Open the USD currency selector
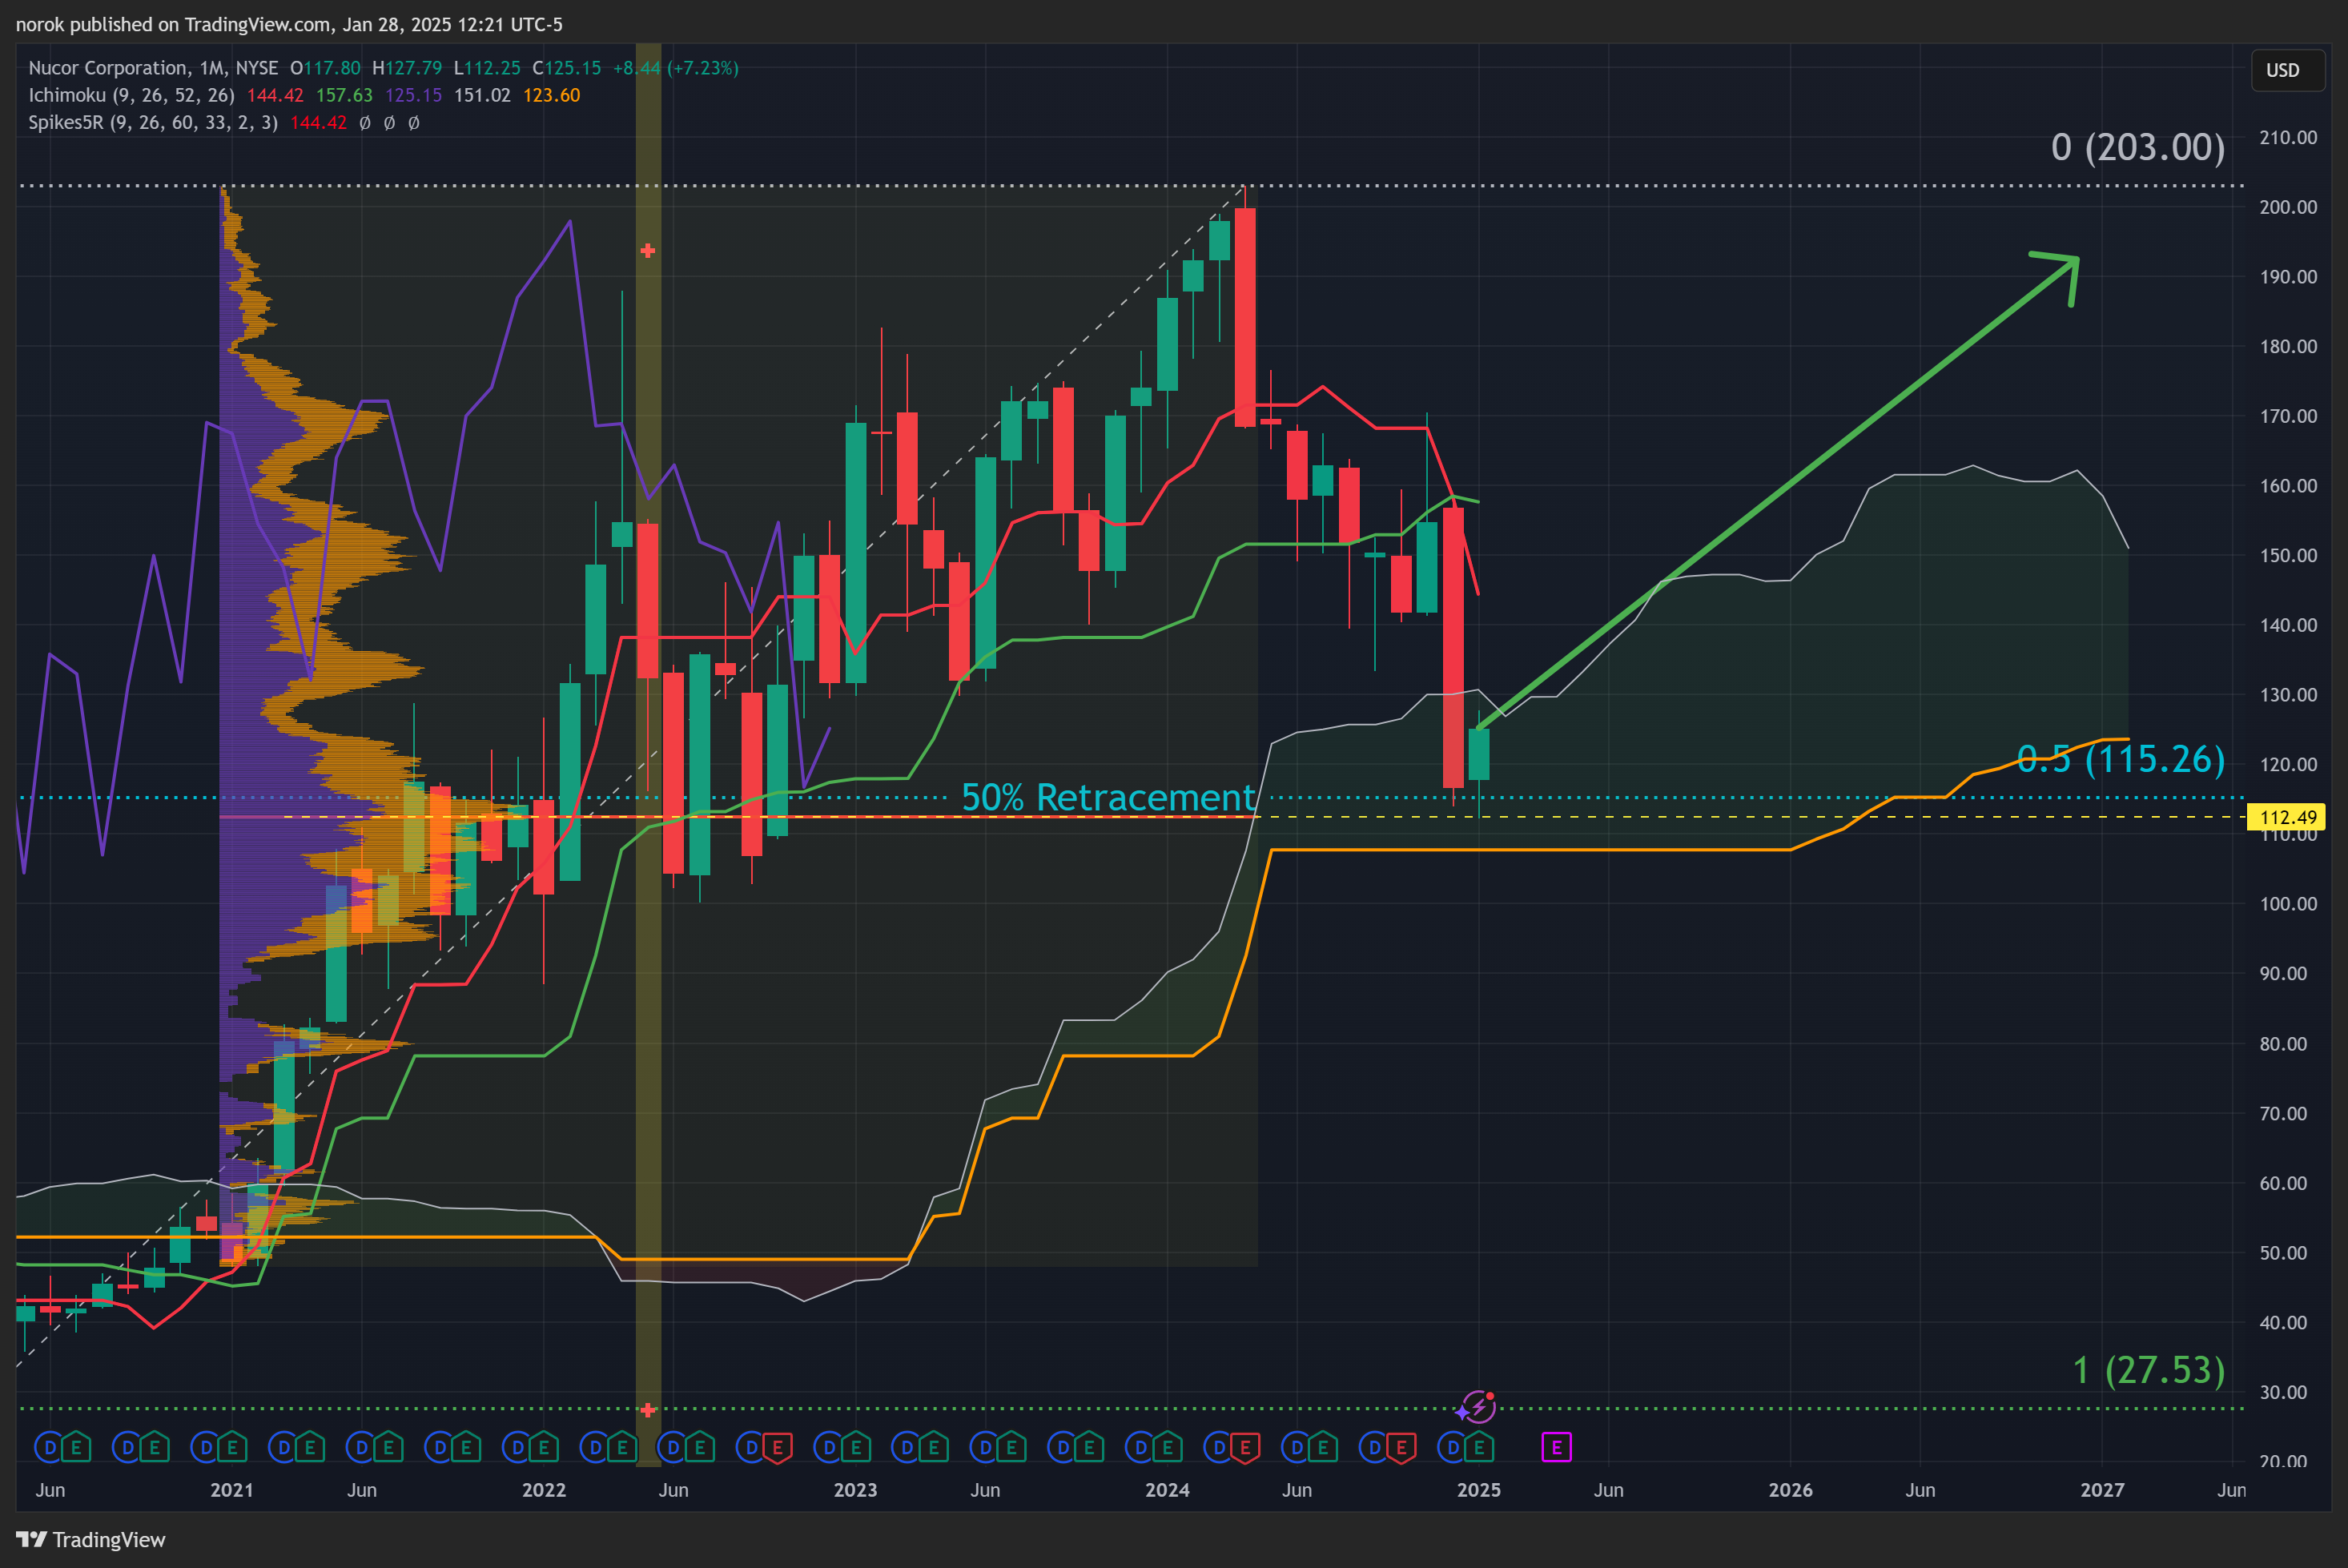The width and height of the screenshot is (2348, 1568). pyautogui.click(x=2287, y=70)
